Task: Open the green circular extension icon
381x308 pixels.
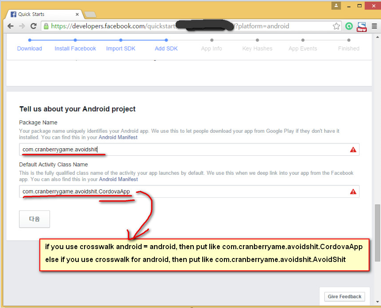Action: pos(349,26)
